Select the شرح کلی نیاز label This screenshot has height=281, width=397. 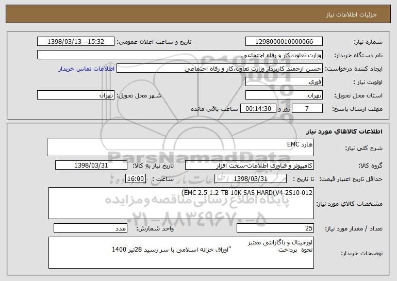coord(364,148)
